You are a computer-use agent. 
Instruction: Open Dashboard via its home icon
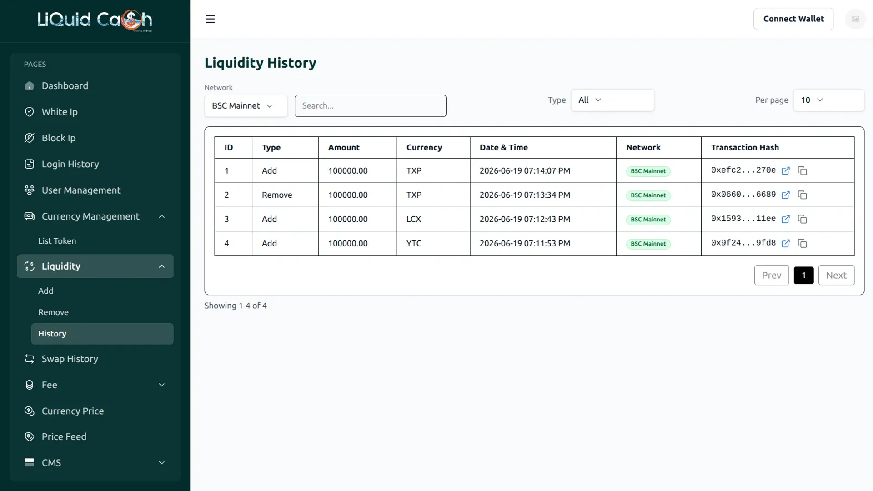30,86
